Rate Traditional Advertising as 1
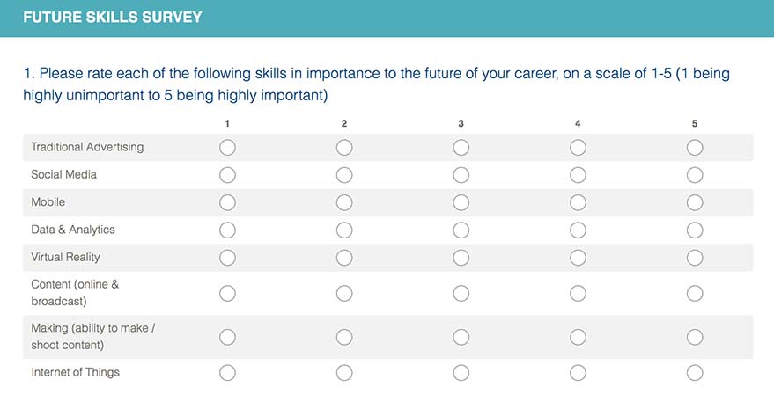The image size is (774, 402). 227,148
